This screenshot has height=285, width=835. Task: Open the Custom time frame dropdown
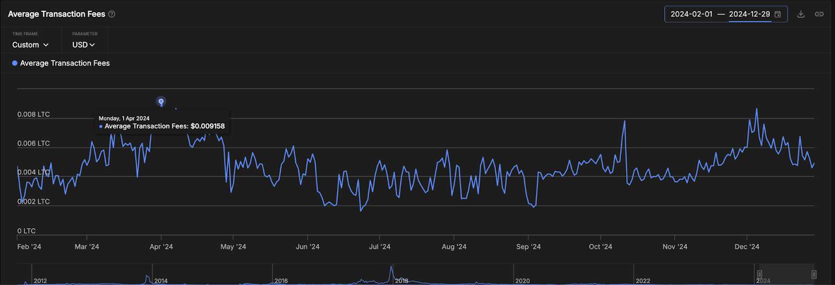31,45
